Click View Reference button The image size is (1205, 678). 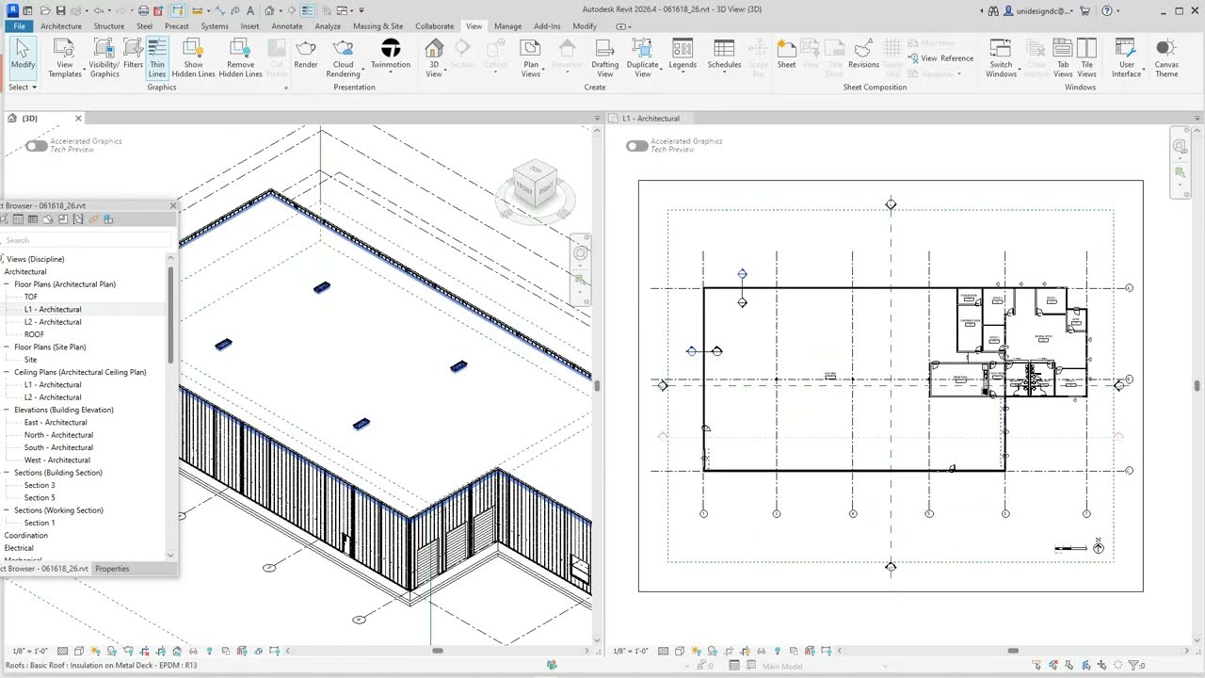click(x=941, y=58)
